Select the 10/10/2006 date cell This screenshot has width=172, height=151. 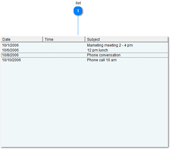click(x=11, y=60)
